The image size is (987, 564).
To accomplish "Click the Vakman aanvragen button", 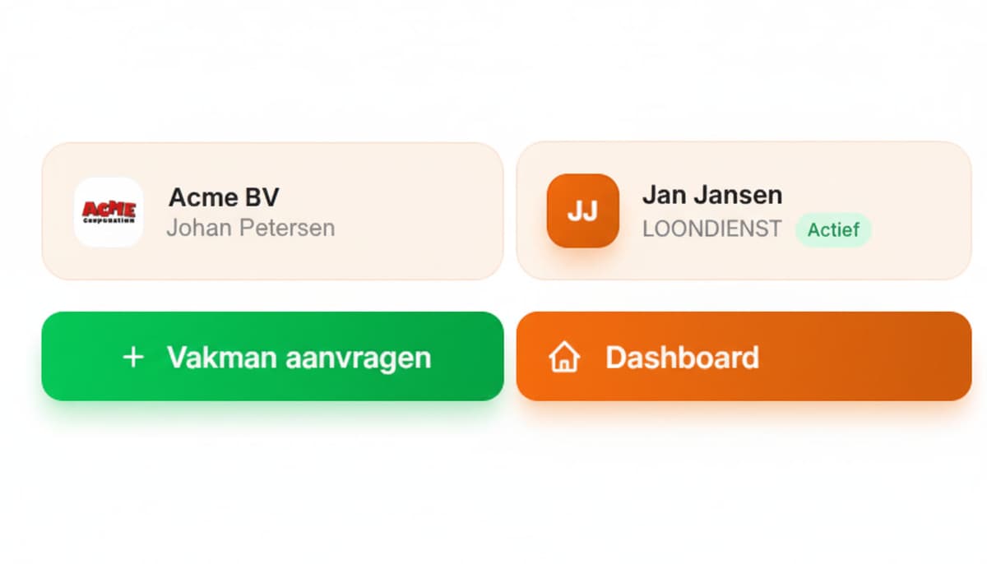I will [x=273, y=357].
